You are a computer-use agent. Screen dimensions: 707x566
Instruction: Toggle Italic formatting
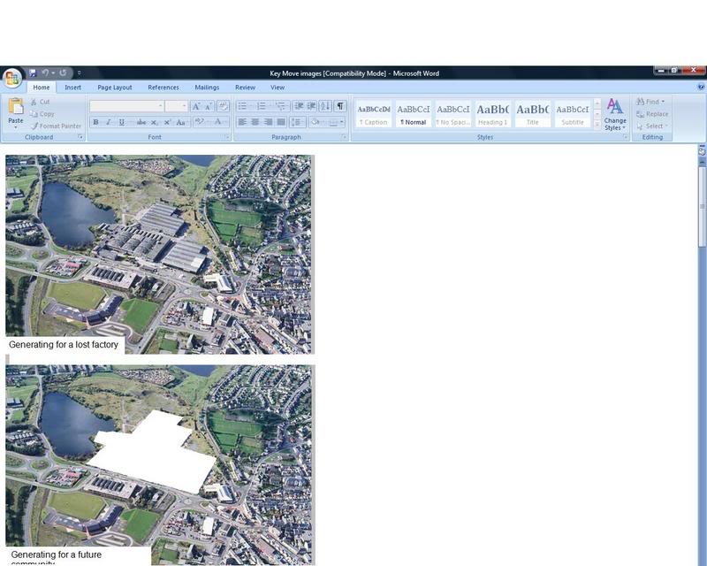tap(109, 122)
